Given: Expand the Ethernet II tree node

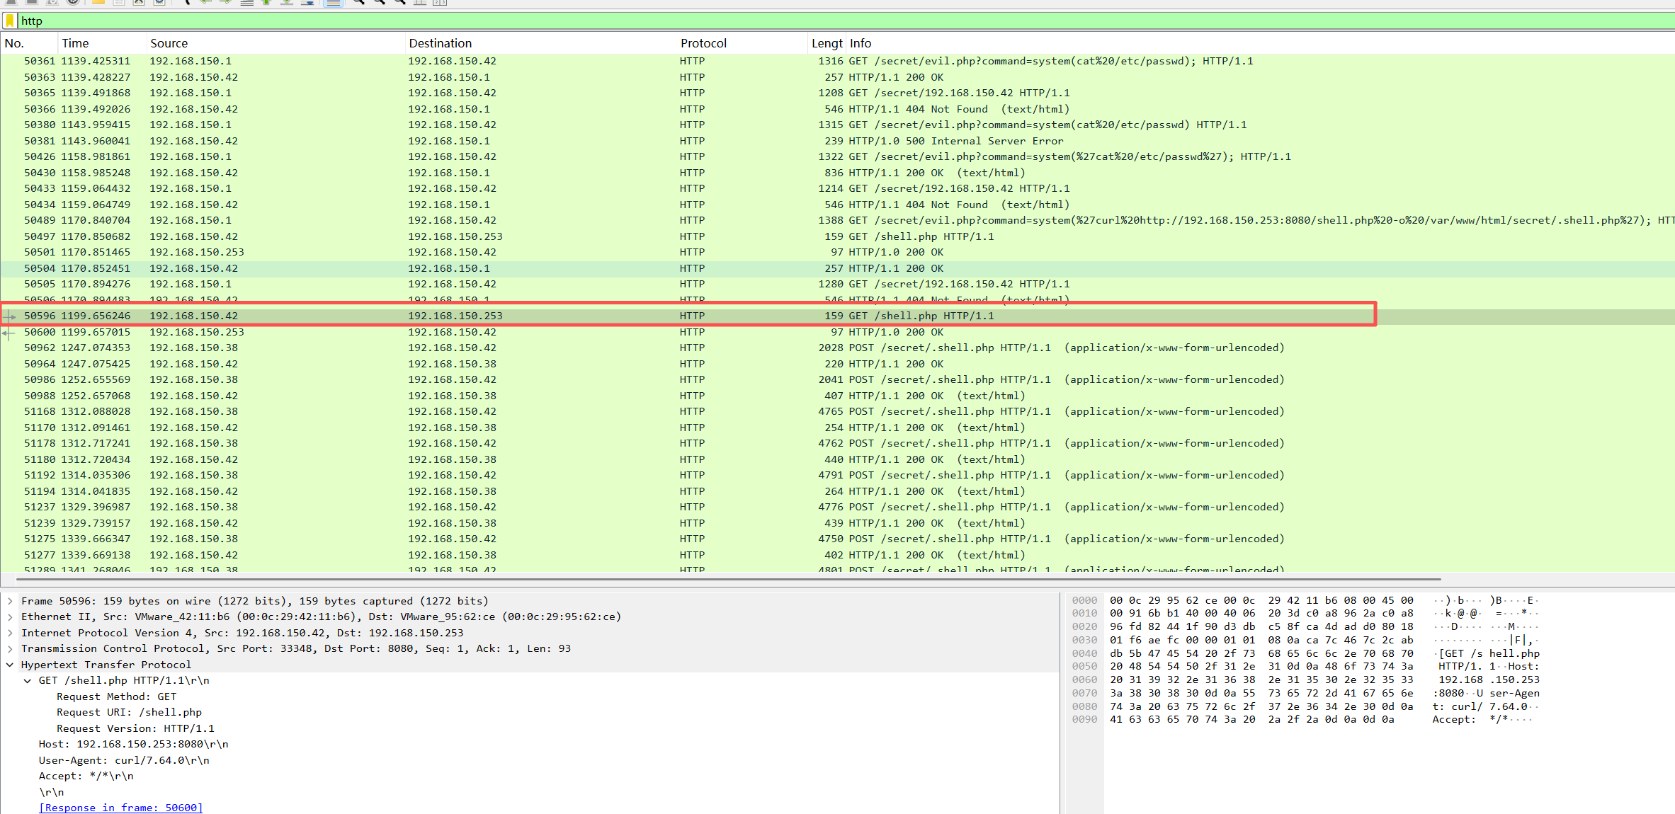Looking at the screenshot, I should [10, 617].
